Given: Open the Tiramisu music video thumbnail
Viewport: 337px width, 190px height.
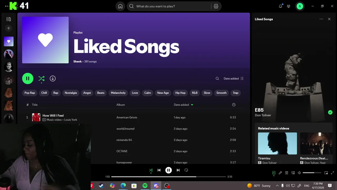Looking at the screenshot, I should point(277,143).
